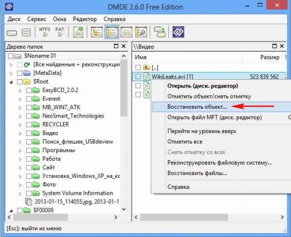Click the recover files green arrow icon
The image size is (291, 237).
click(x=159, y=32)
